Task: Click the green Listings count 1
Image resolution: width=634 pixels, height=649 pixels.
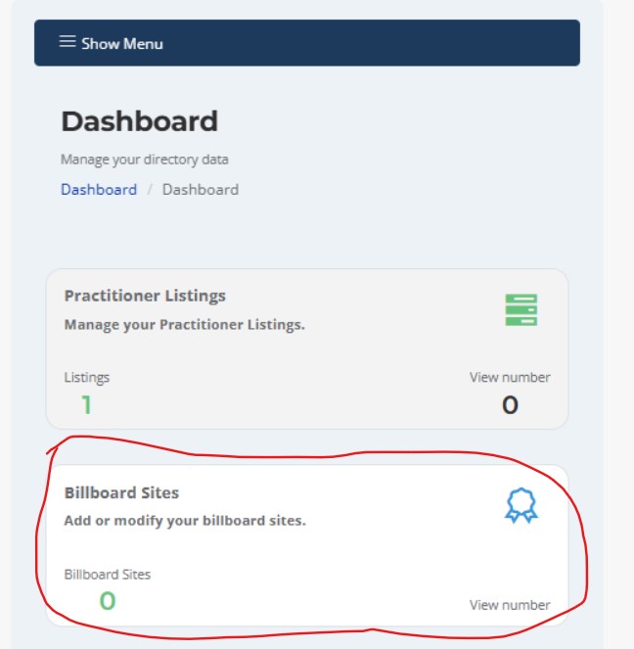Action: (86, 404)
